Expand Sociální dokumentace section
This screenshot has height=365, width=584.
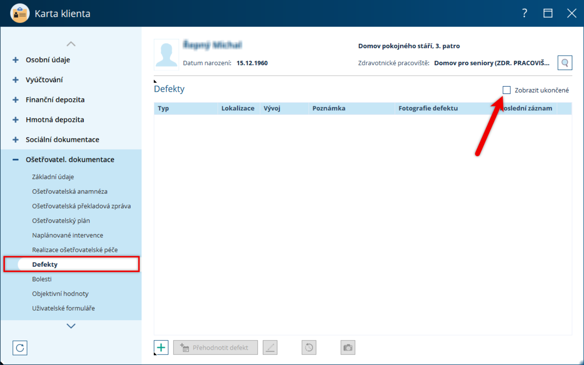coord(16,139)
